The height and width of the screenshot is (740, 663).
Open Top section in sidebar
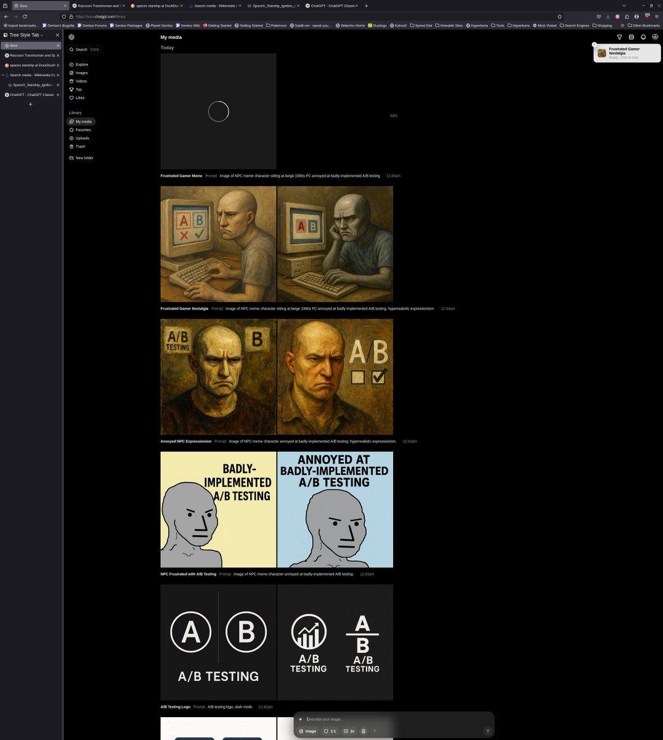76,89
